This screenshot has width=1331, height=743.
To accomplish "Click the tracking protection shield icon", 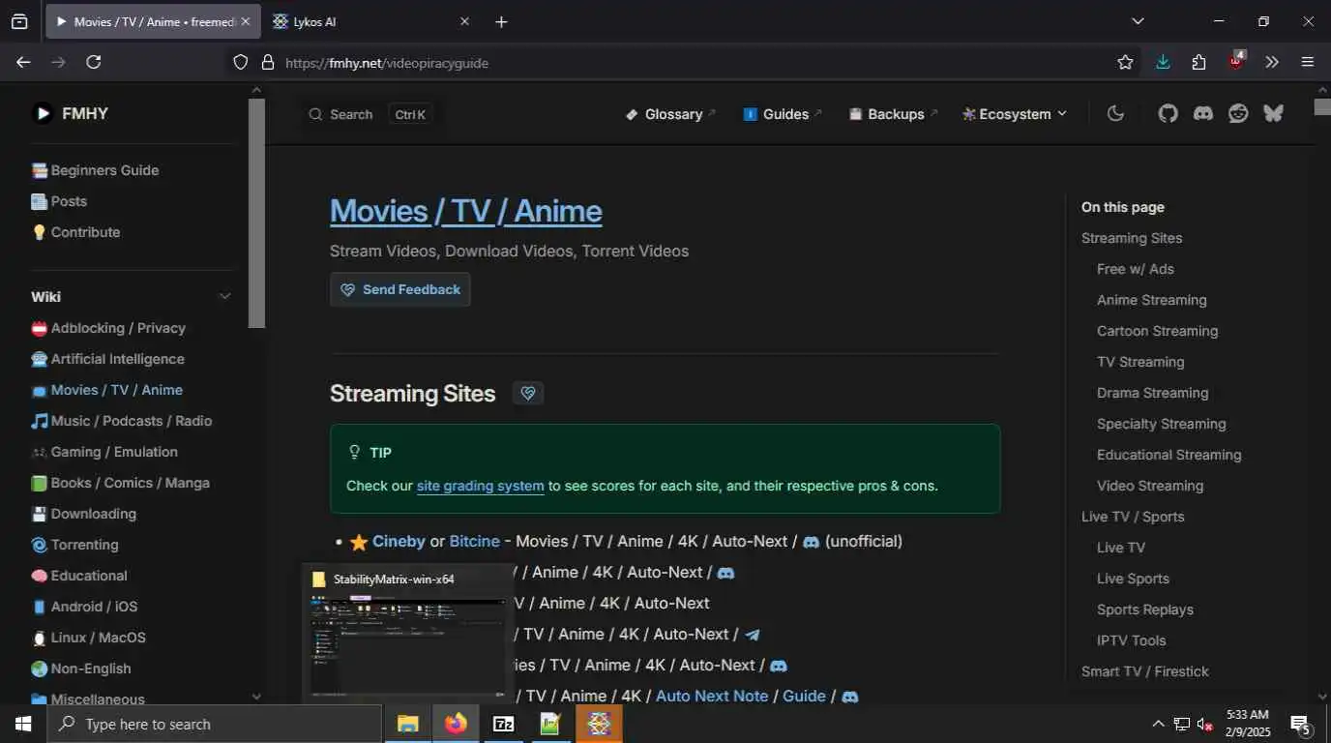I will click(241, 62).
